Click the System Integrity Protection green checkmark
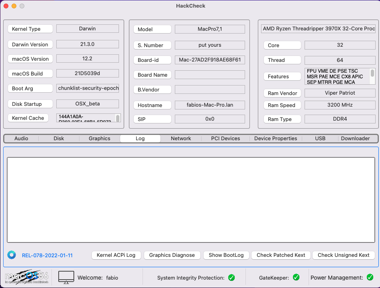380x288 pixels. point(232,278)
